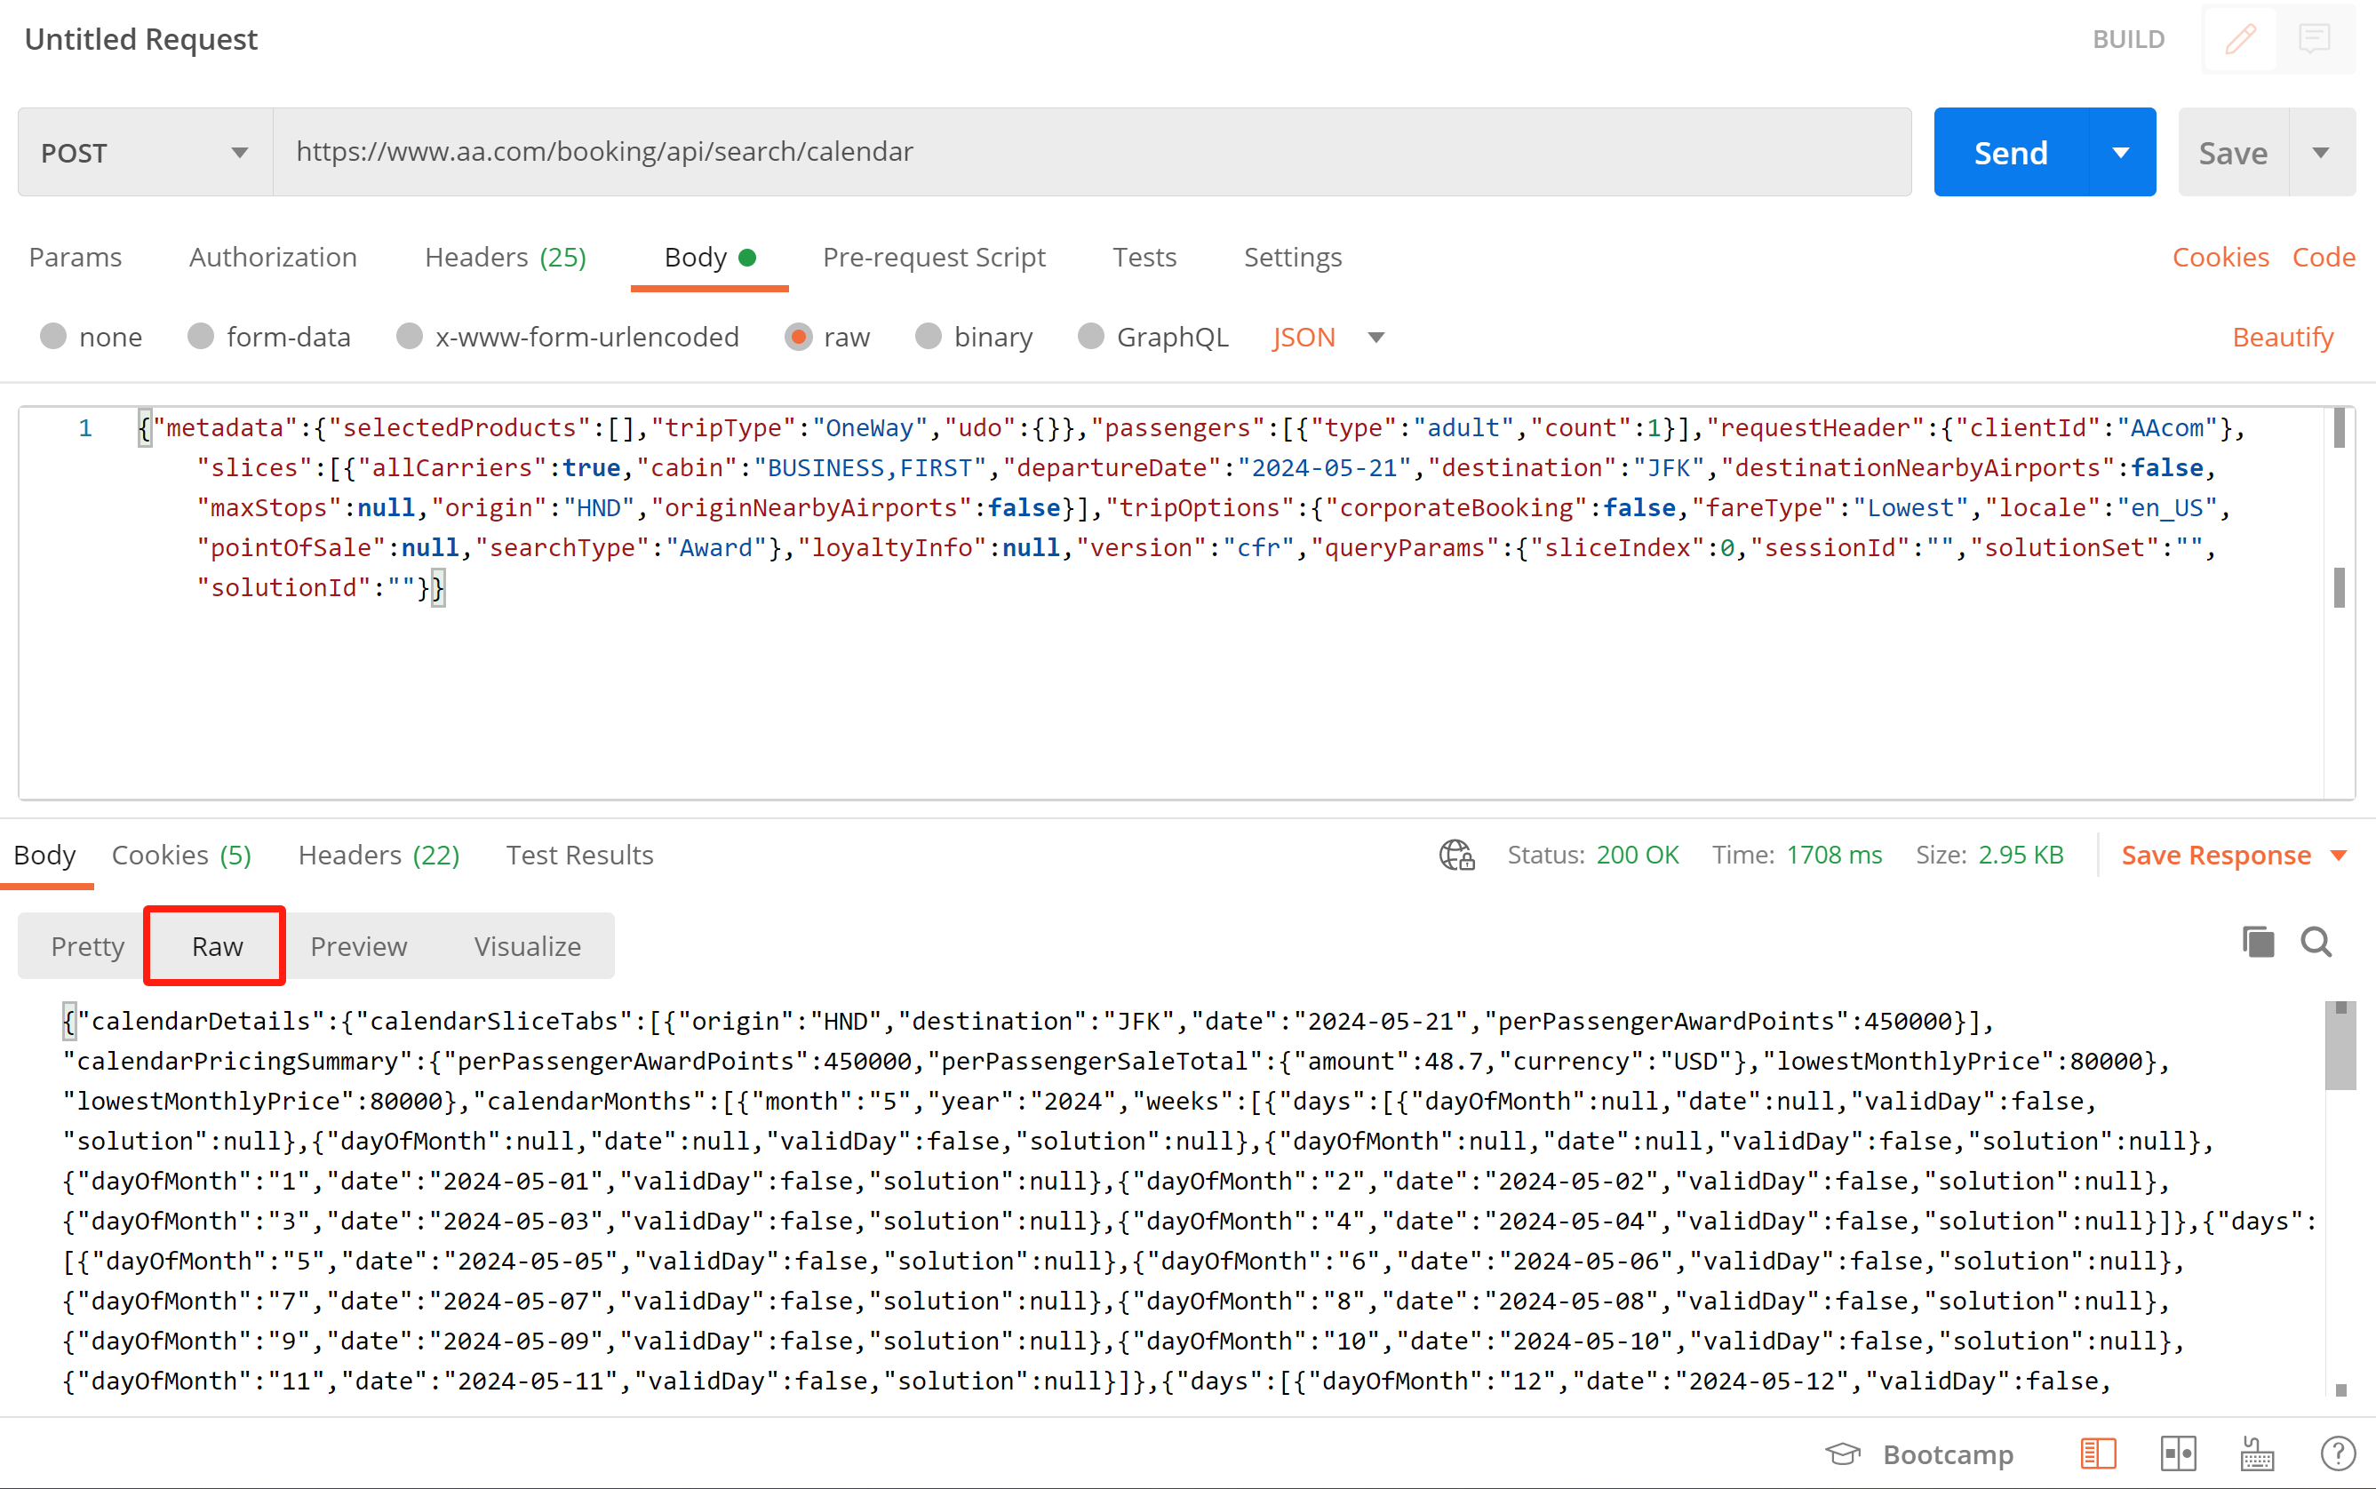Switch to two pane layout icon
The height and width of the screenshot is (1489, 2376).
pyautogui.click(x=2178, y=1453)
